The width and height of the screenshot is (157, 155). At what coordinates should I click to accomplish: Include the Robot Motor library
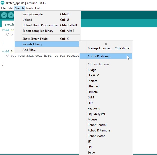(x=106, y=136)
